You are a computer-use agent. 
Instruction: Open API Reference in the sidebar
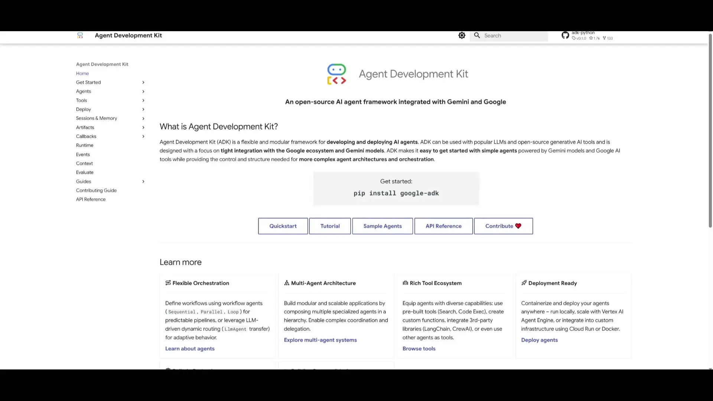[x=91, y=199]
